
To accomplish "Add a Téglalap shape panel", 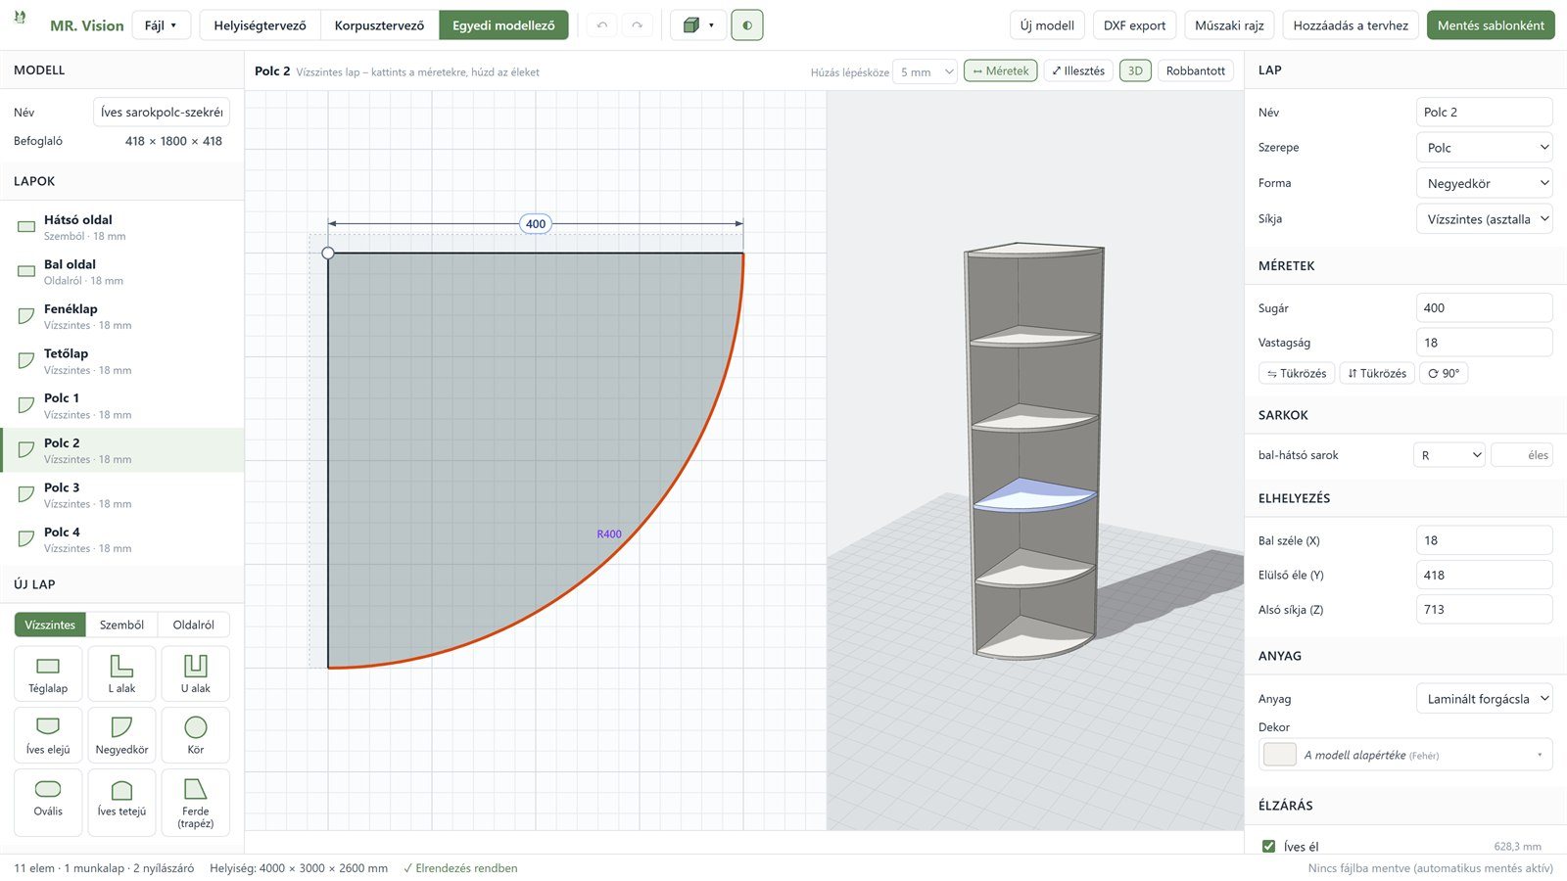I will pos(48,673).
